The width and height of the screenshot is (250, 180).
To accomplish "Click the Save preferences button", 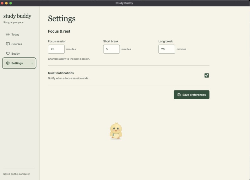I will coord(192,95).
